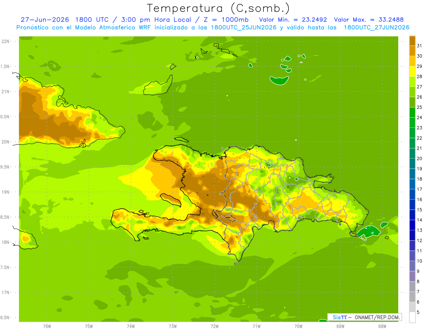Image resolution: width=429 pixels, height=331 pixels.
Task: Click the colorbar label '12'
Action: coord(420,240)
